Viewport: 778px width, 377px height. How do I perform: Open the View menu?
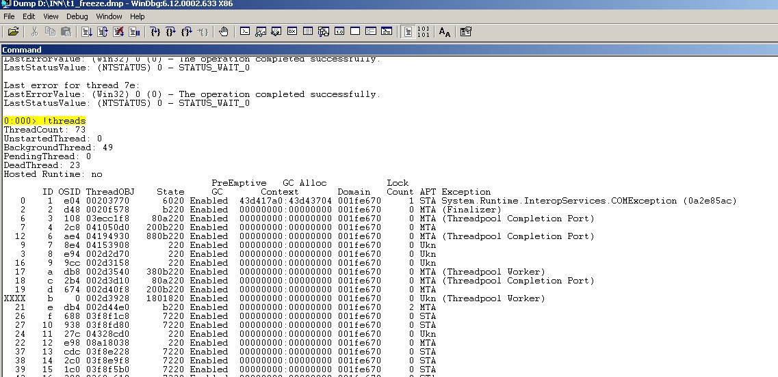click(51, 16)
